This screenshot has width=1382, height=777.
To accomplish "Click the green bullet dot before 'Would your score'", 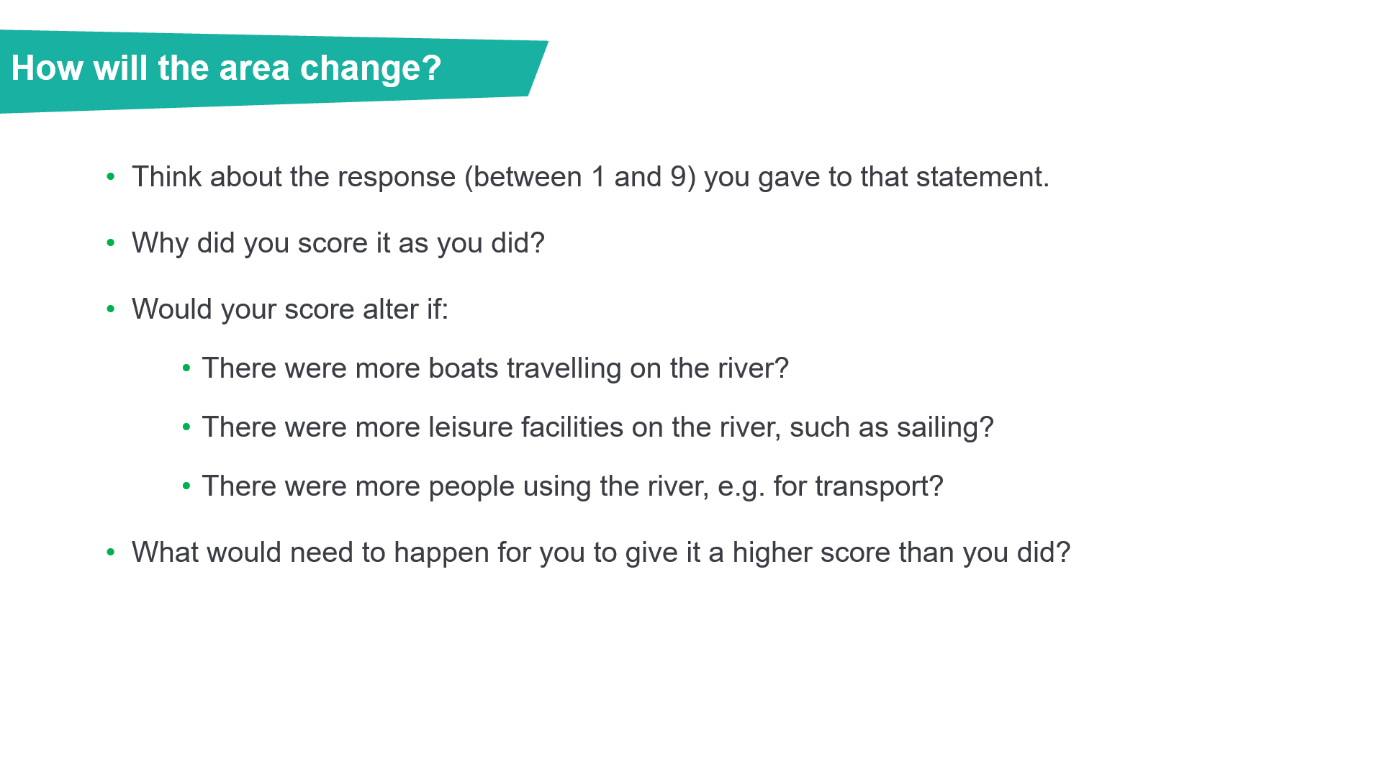I will (111, 309).
